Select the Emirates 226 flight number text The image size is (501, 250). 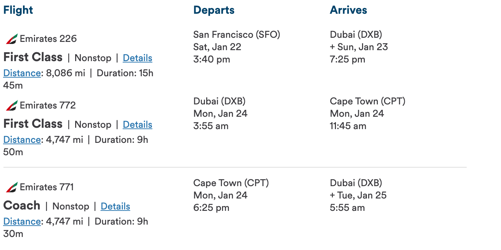[x=48, y=39]
